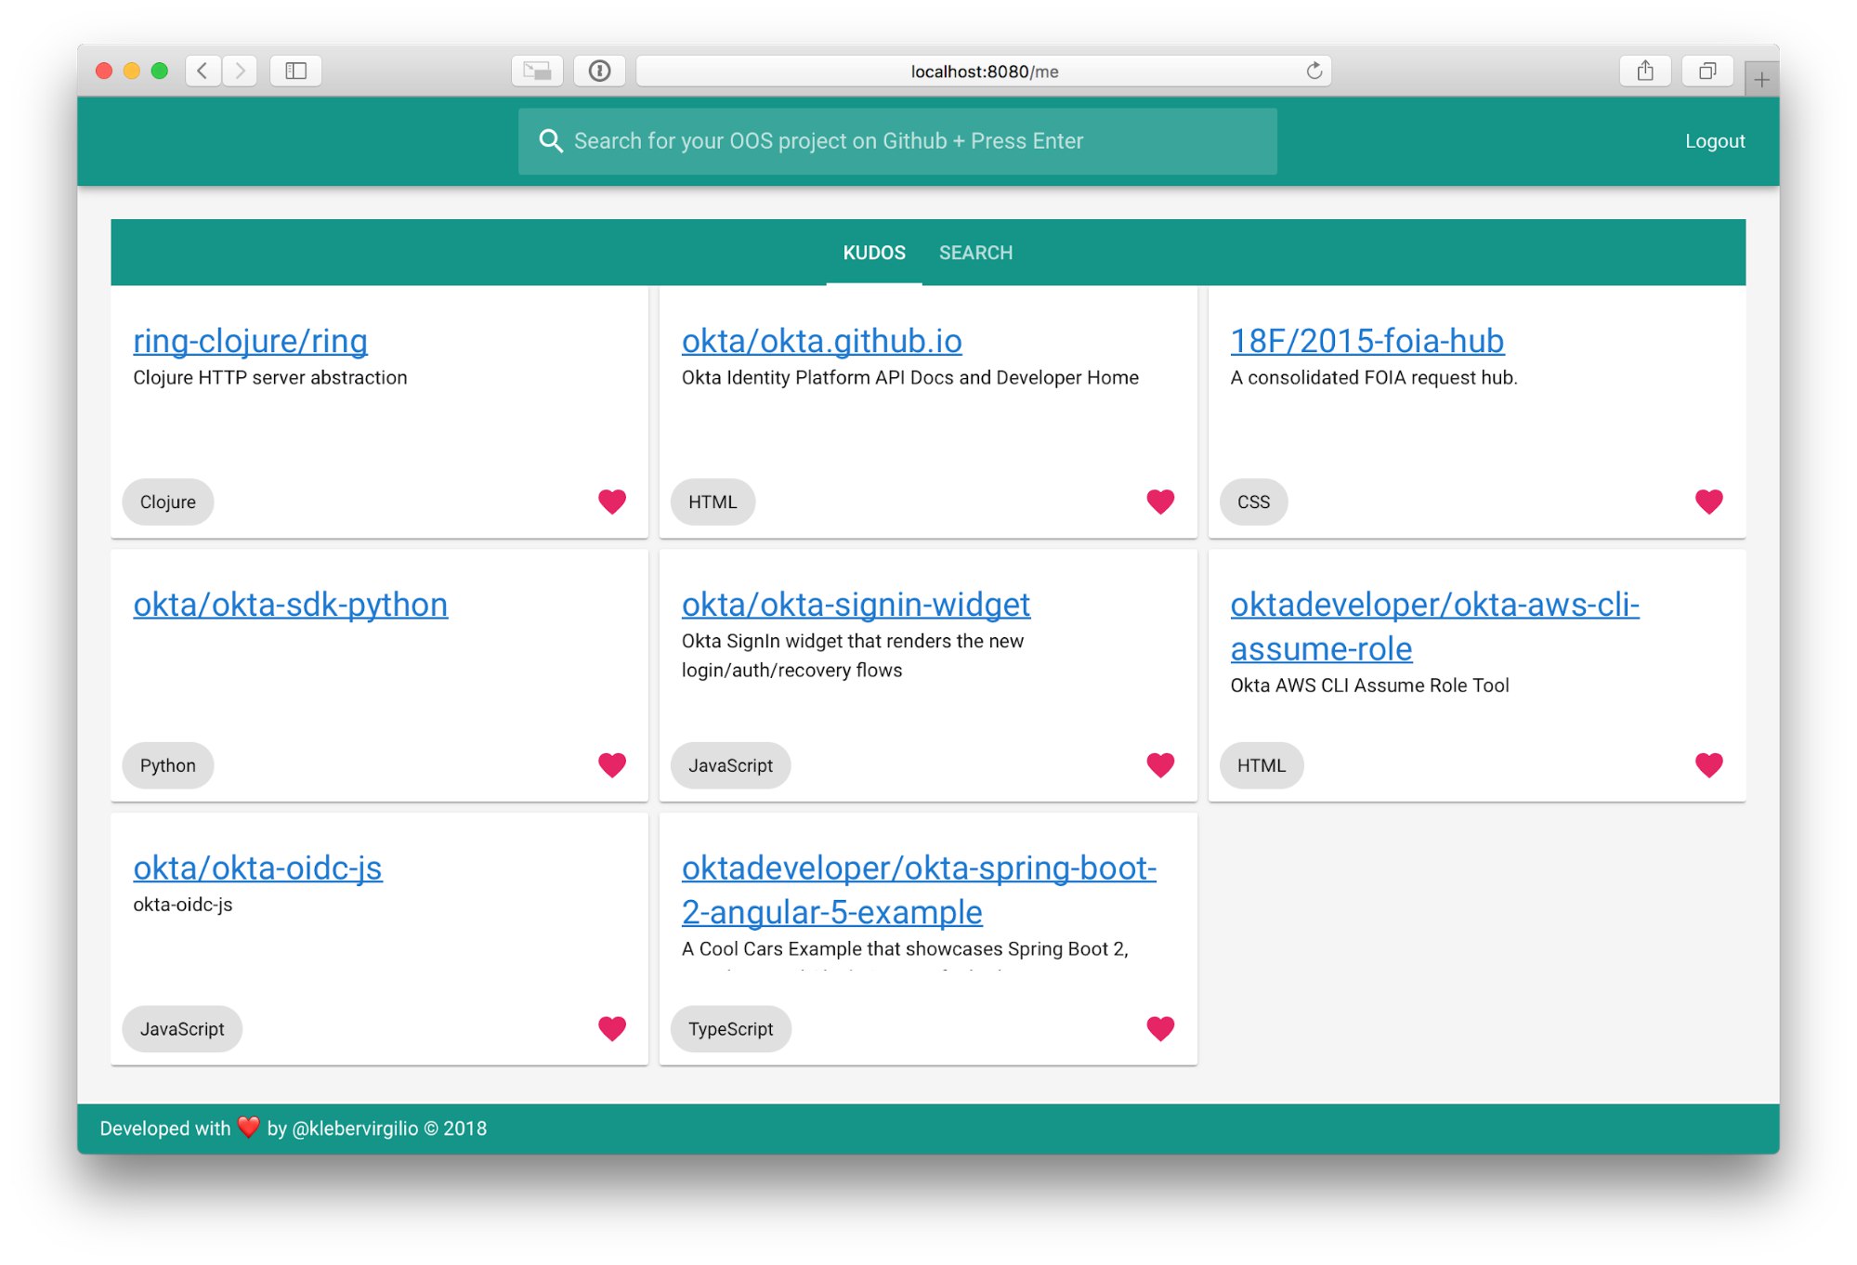This screenshot has width=1857, height=1265.
Task: Reload the page with the refresh icon
Action: (x=1314, y=71)
